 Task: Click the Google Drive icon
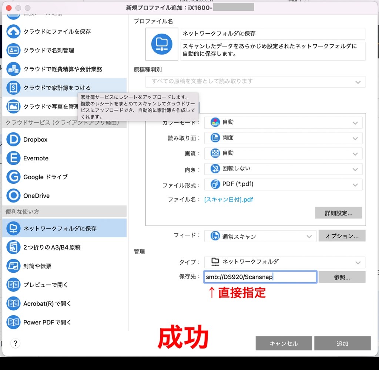click(13, 177)
